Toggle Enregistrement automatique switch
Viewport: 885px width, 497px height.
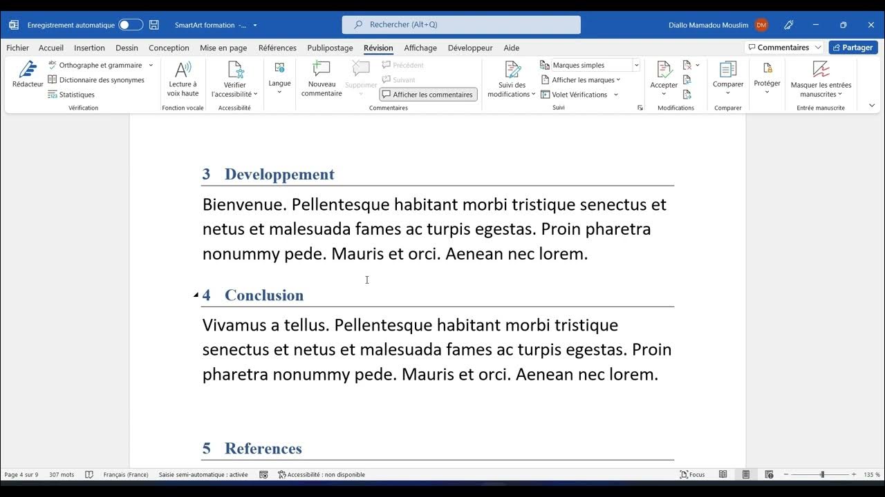(131, 25)
